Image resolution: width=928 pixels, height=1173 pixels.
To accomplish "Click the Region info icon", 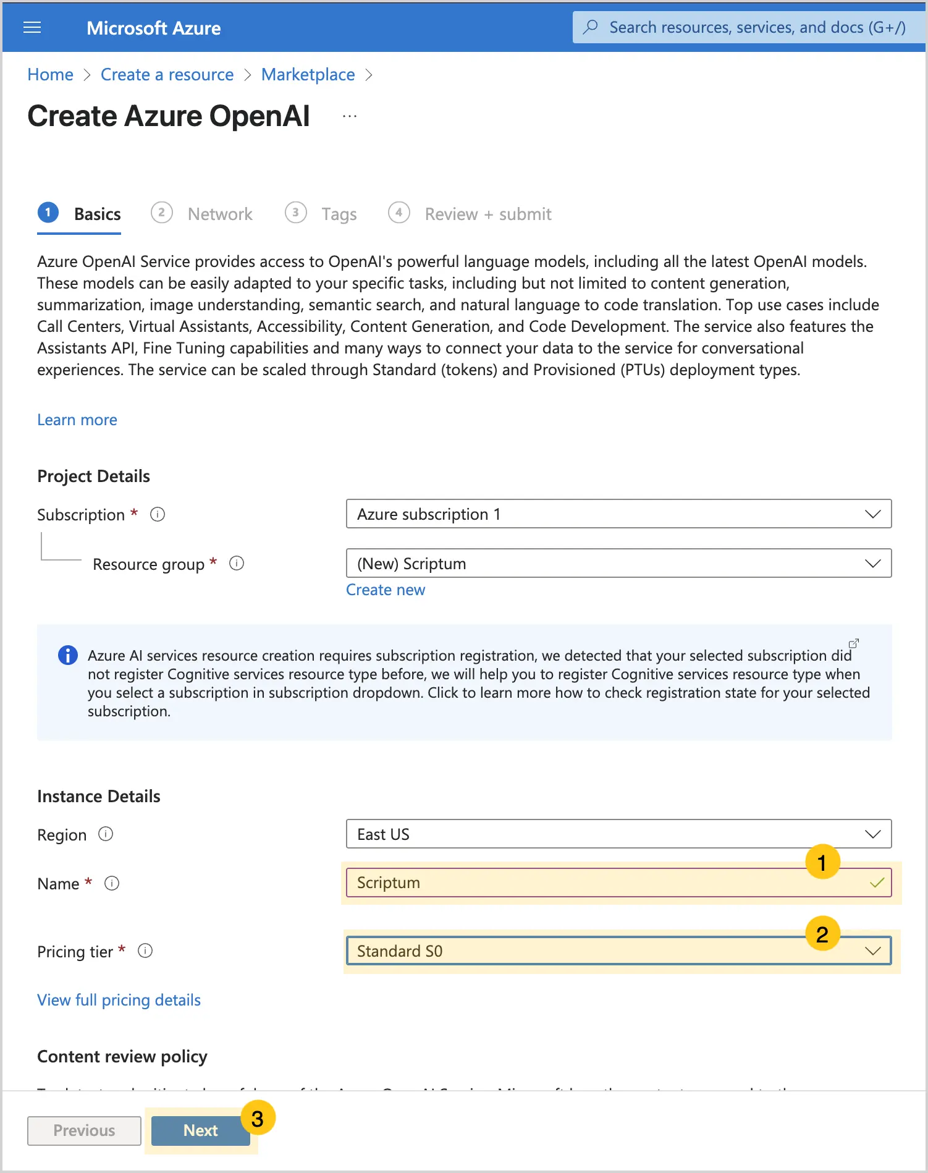I will [x=106, y=834].
